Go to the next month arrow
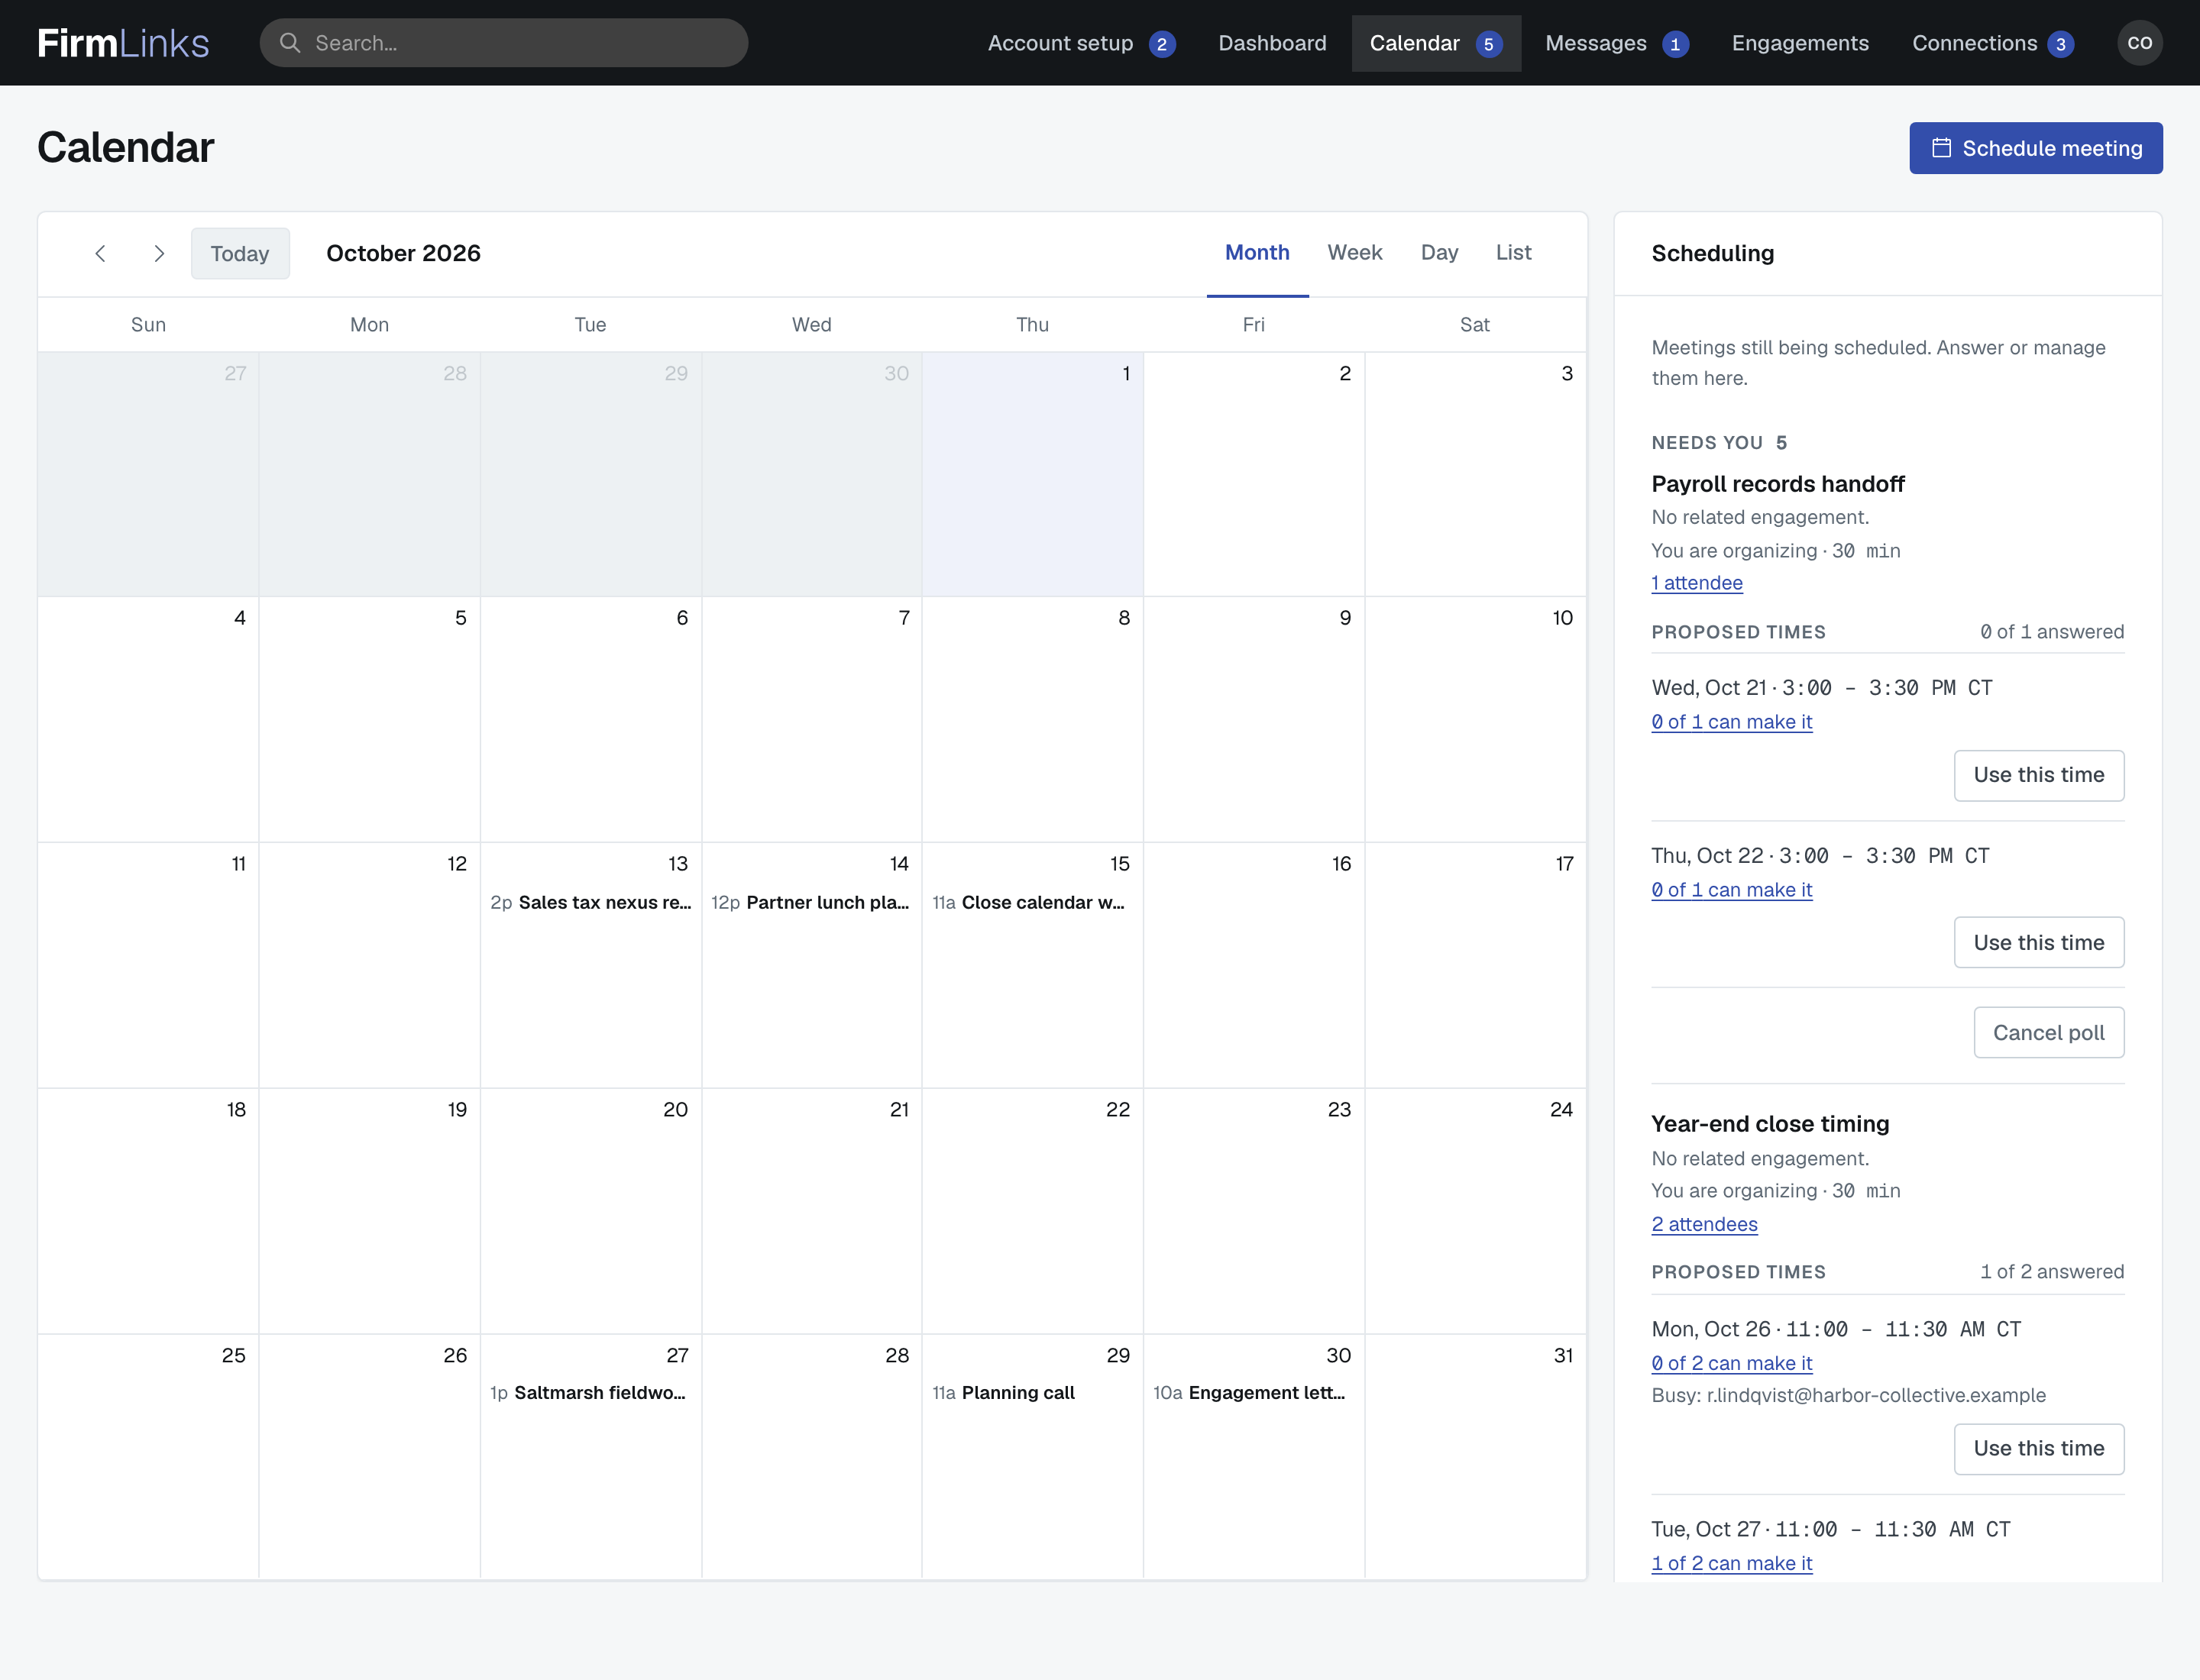This screenshot has height=1680, width=2200. pyautogui.click(x=158, y=253)
